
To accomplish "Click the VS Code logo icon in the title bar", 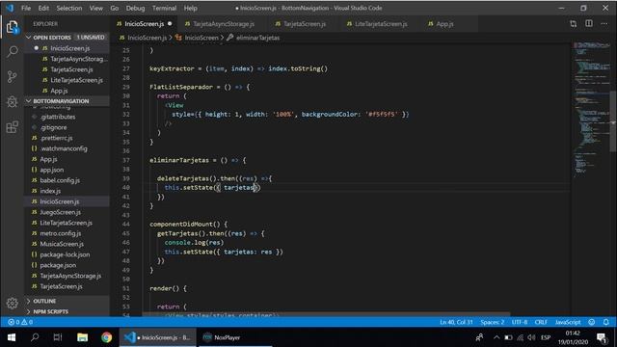I will pyautogui.click(x=10, y=8).
